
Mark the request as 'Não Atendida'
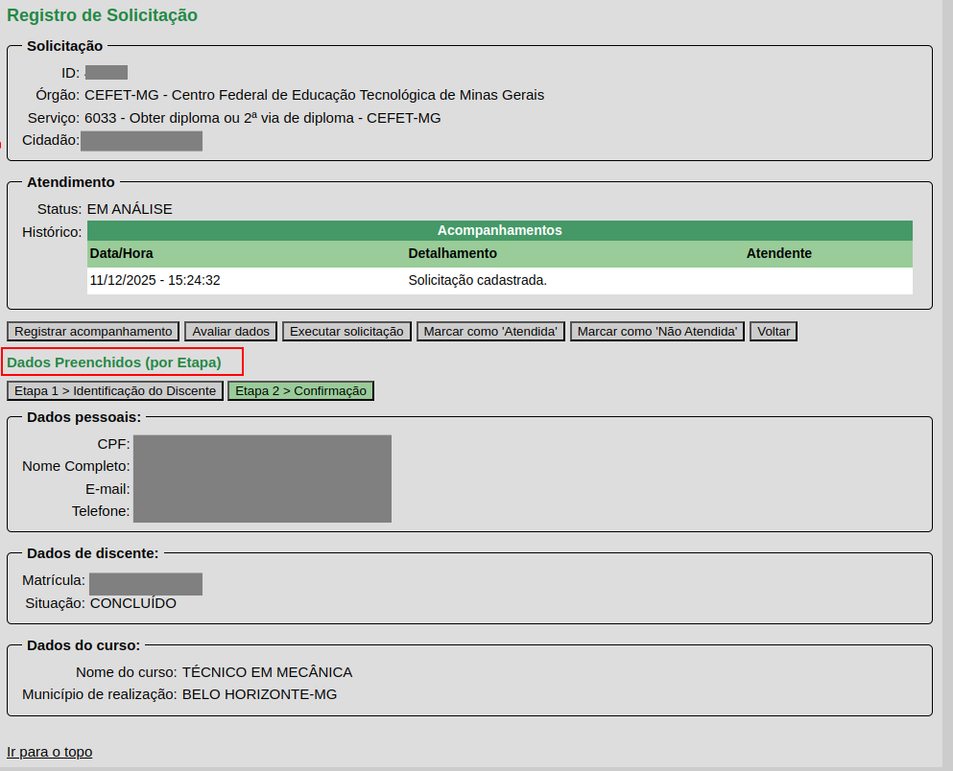coord(657,331)
